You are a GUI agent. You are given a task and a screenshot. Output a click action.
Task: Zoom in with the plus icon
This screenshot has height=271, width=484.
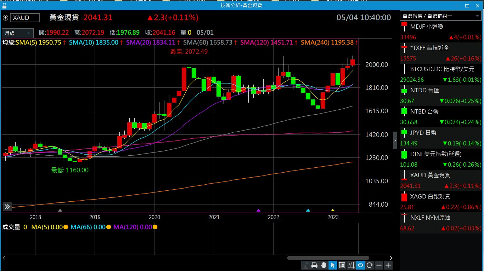(388, 265)
